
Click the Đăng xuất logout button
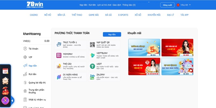(x=167, y=5)
